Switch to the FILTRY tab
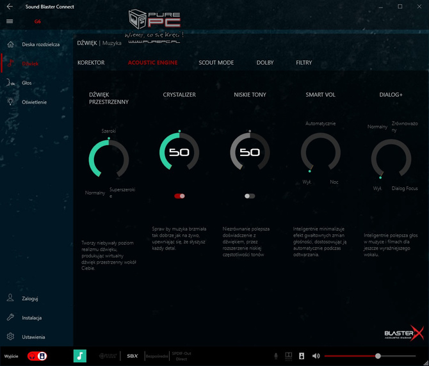Image resolution: width=429 pixels, height=366 pixels. 304,63
